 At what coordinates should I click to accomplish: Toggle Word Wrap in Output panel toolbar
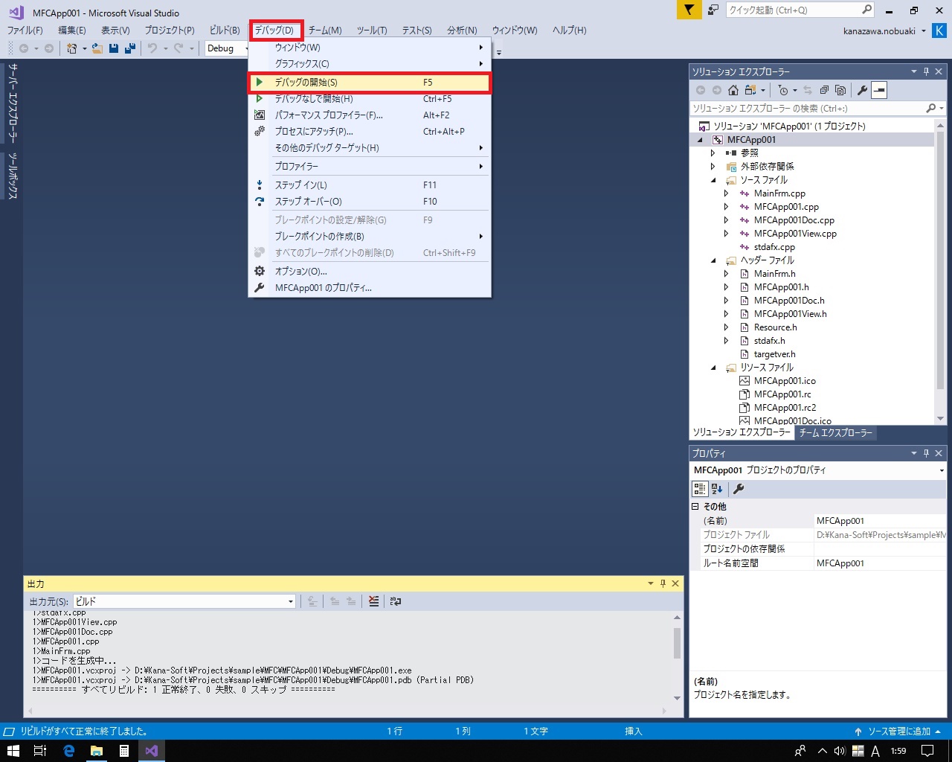point(395,601)
